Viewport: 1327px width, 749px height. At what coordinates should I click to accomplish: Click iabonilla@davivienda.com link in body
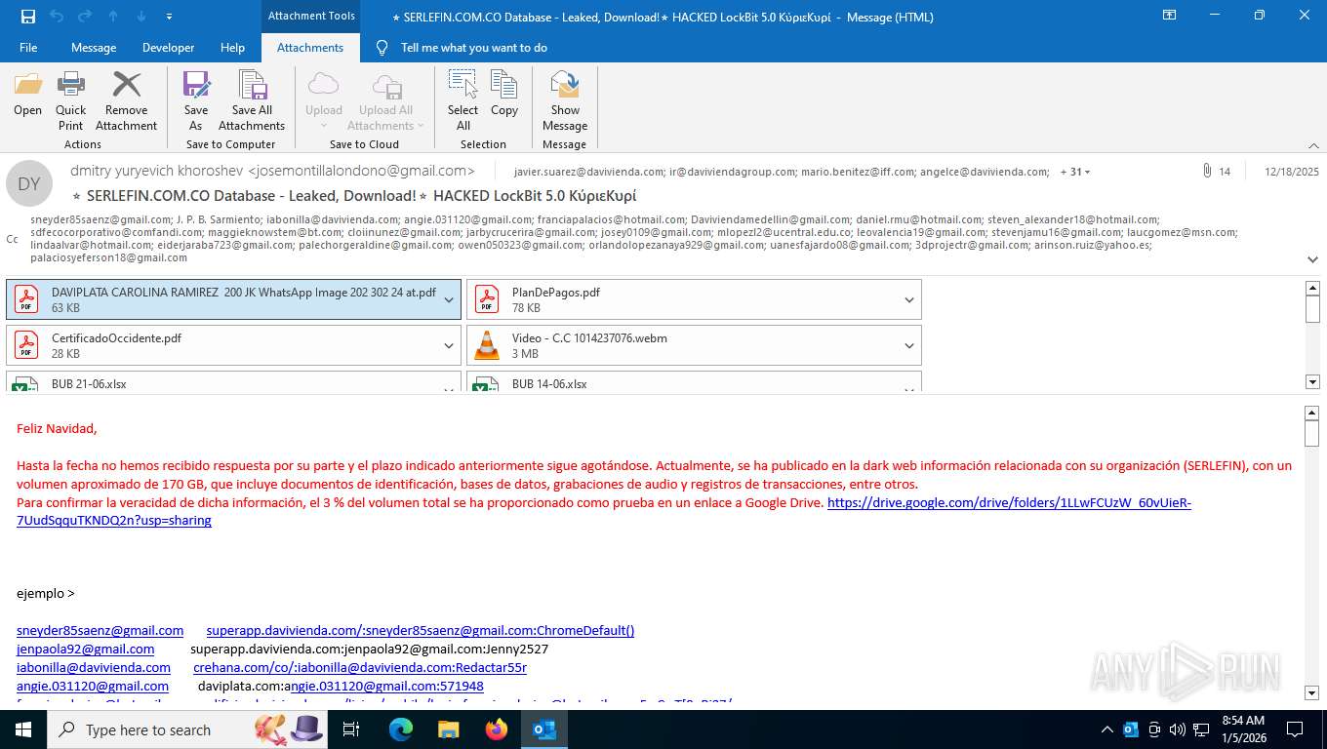click(94, 667)
